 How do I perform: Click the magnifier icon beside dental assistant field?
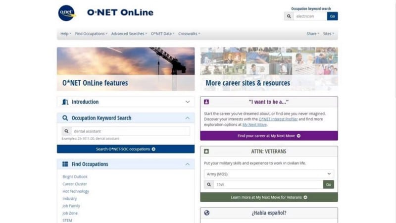tap(66, 131)
